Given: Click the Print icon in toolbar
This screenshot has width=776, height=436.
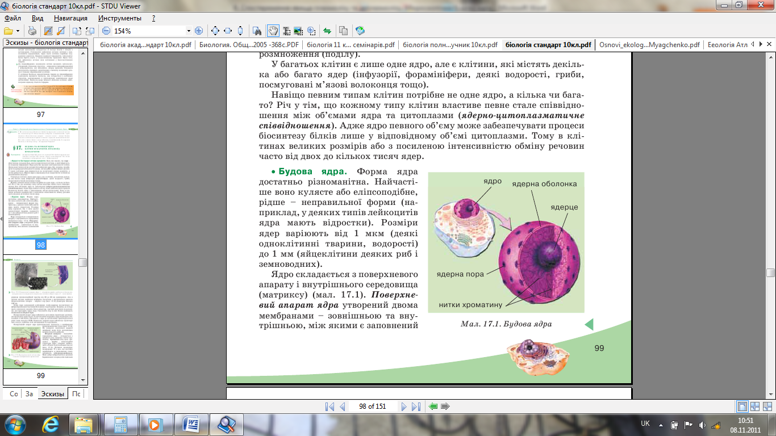Looking at the screenshot, I should 33,31.
